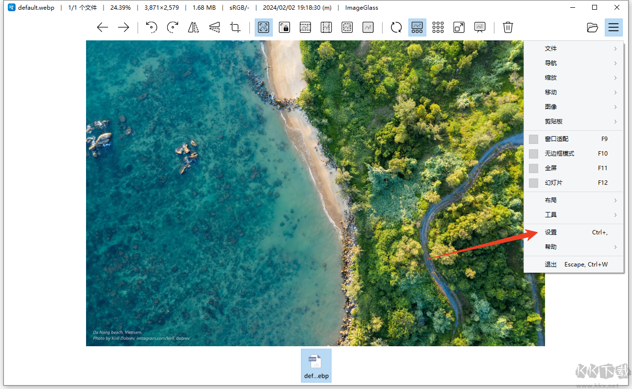This screenshot has width=632, height=389.
Task: Scale image to fit width
Action: coord(305,27)
